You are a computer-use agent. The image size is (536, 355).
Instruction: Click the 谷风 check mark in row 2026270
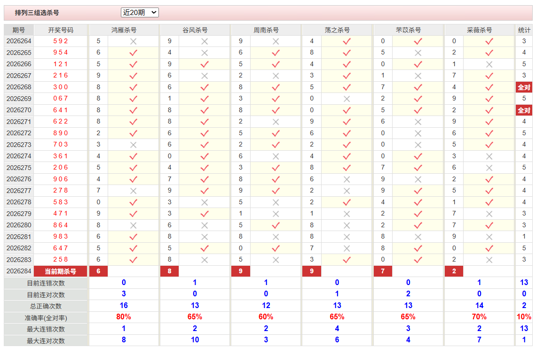click(205, 110)
